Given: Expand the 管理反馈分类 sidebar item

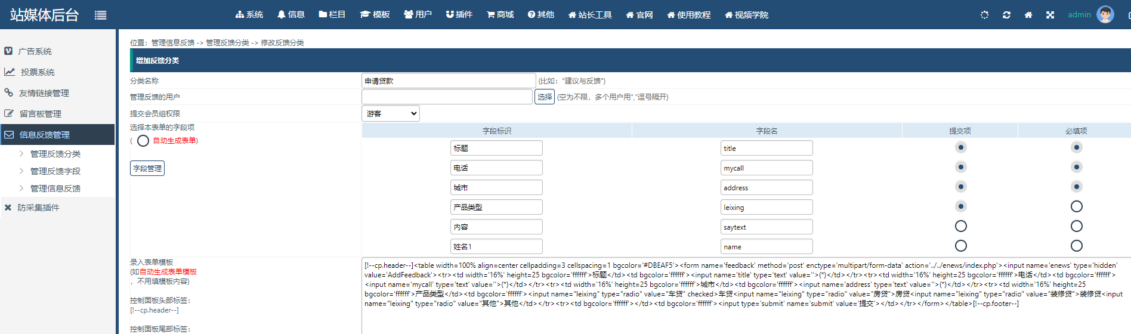Looking at the screenshot, I should pos(55,154).
